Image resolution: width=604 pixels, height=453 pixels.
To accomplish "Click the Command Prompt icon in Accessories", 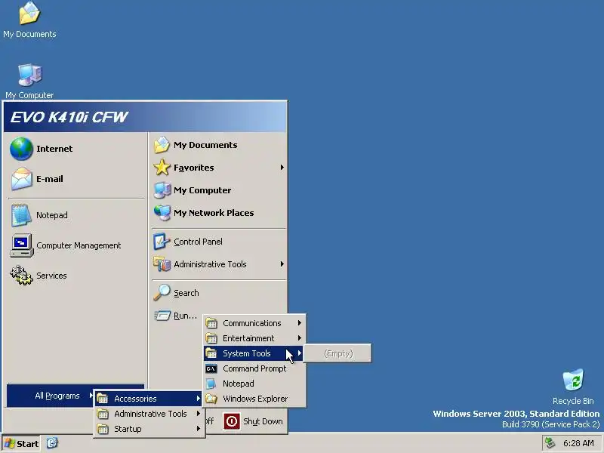I will coord(211,368).
